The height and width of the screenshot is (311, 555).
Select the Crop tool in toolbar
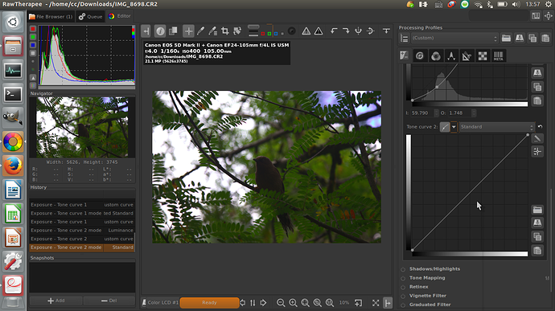[x=224, y=31]
